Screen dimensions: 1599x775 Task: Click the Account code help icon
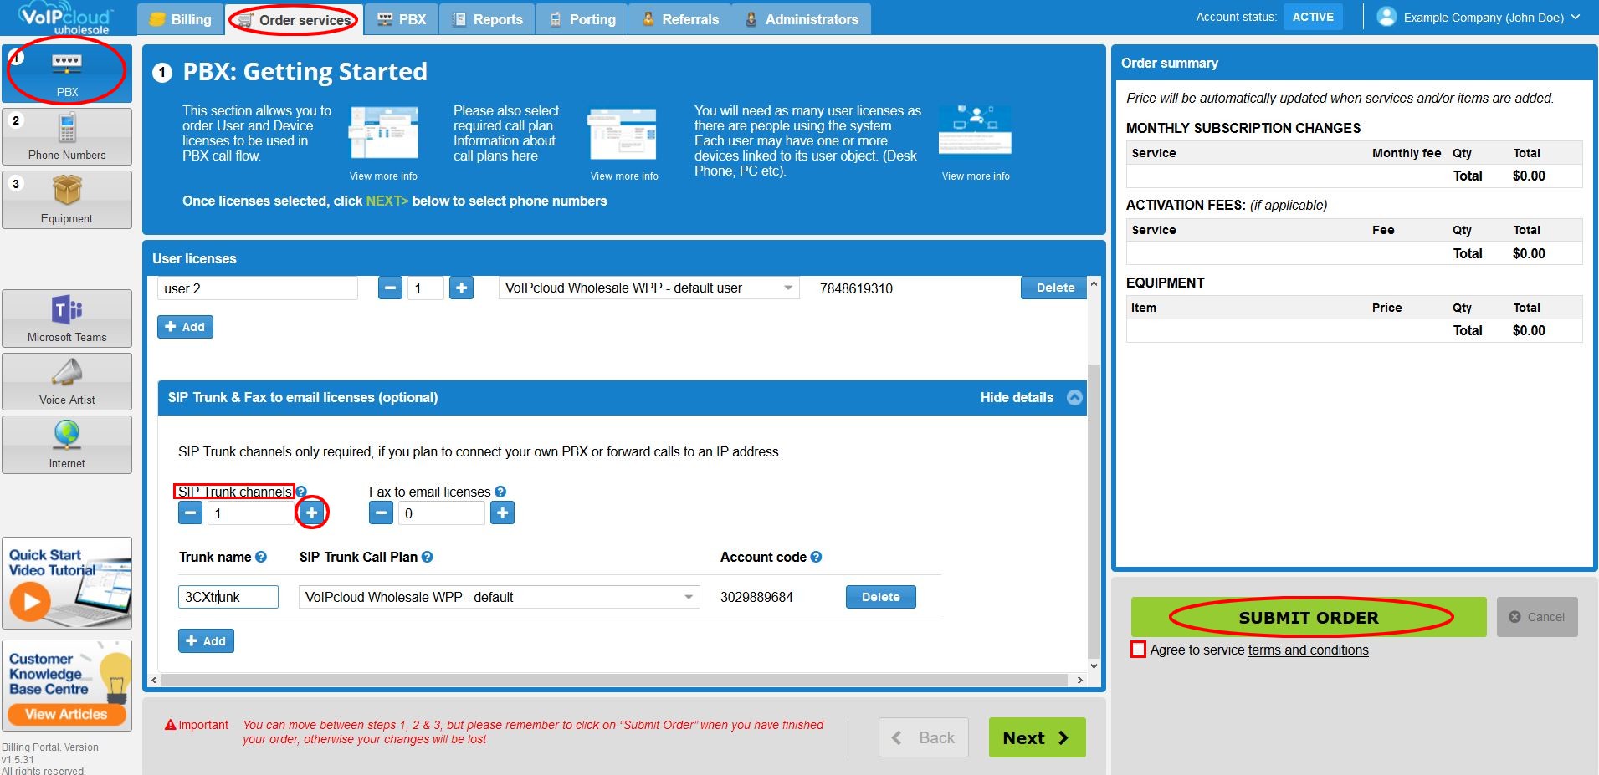click(817, 557)
